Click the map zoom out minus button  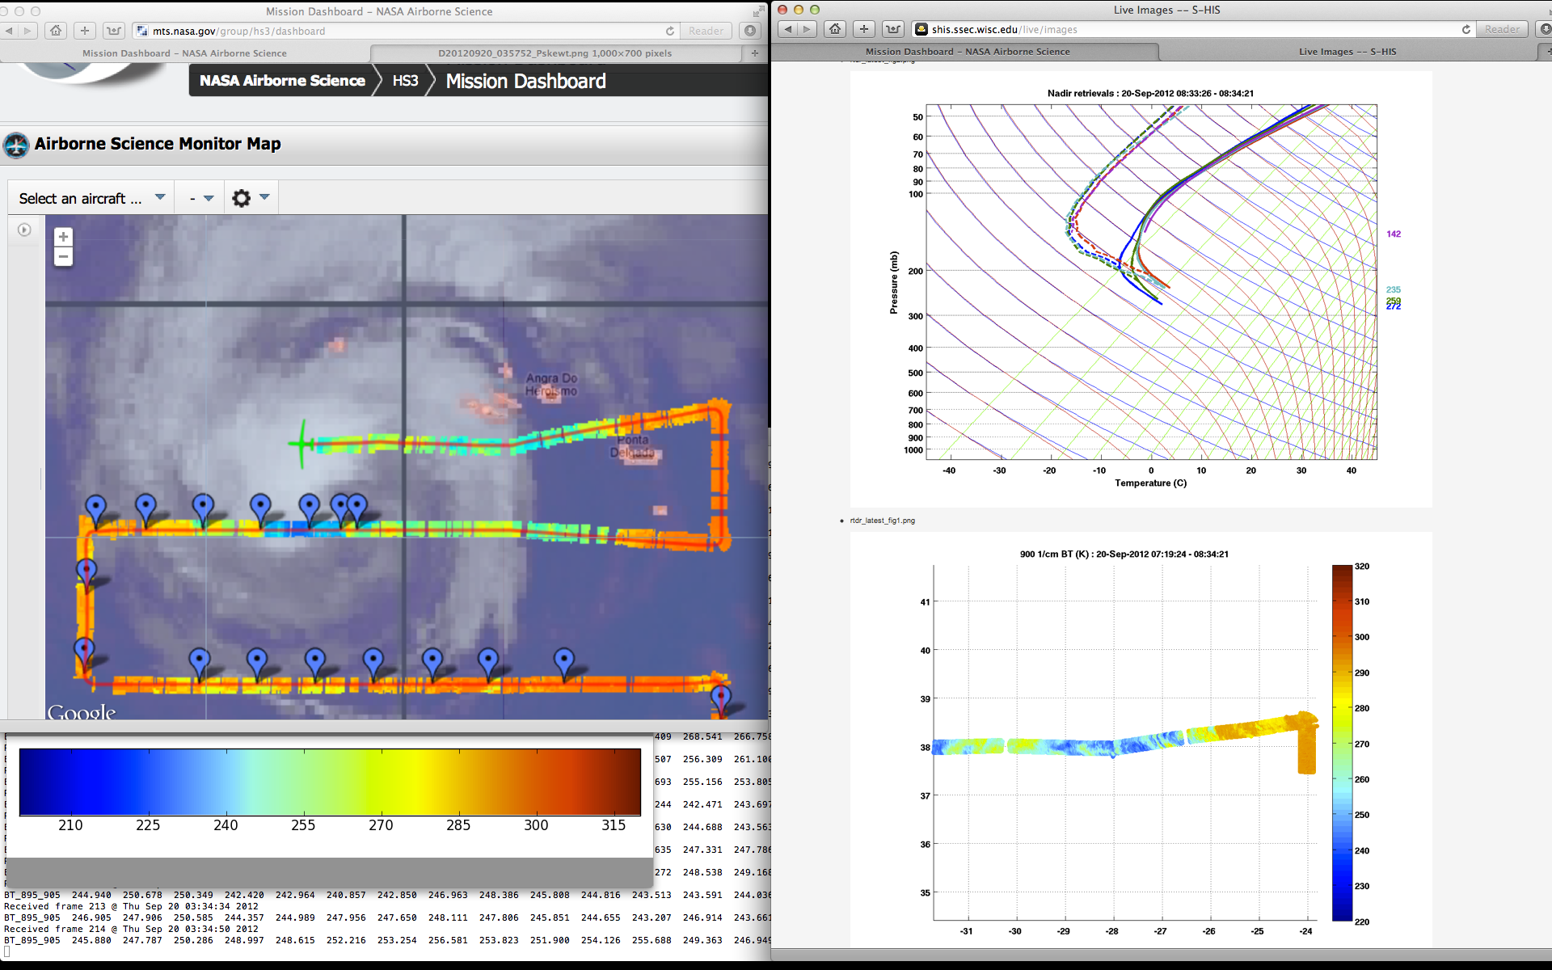click(63, 257)
